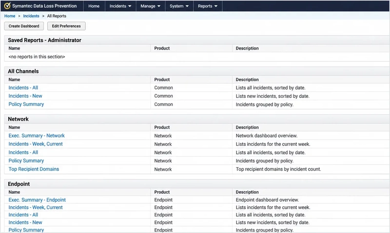
Task: Click Product column header in Network table
Action: click(162, 127)
